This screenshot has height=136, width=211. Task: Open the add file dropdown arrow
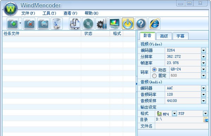20,23
